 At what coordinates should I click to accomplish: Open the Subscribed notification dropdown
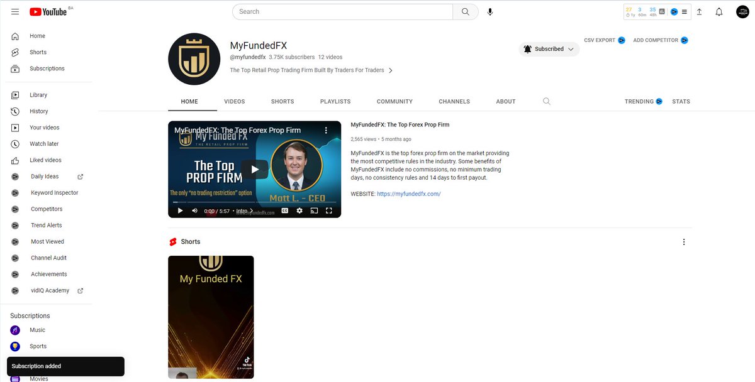[x=549, y=49]
